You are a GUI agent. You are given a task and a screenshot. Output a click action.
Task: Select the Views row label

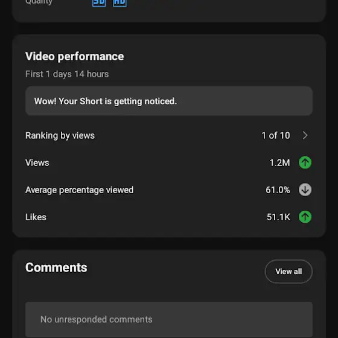pos(37,163)
